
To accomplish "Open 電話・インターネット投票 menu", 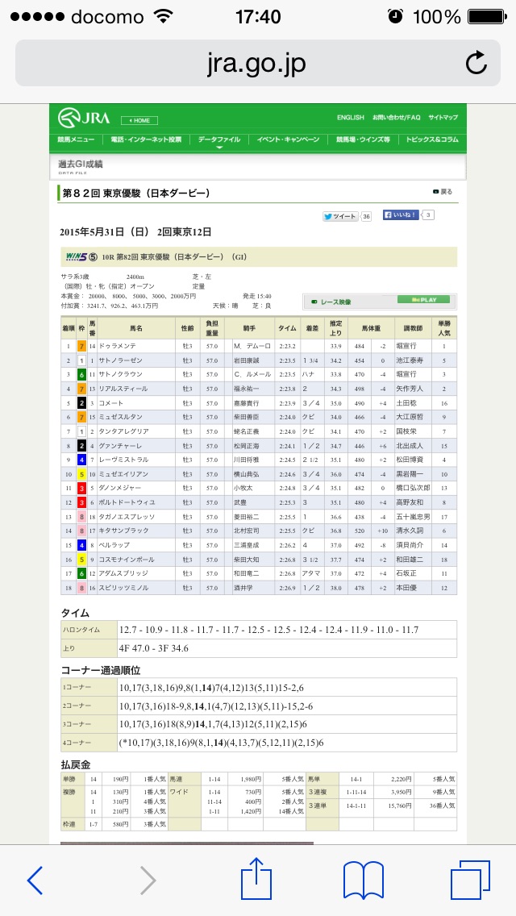I will pos(146,139).
